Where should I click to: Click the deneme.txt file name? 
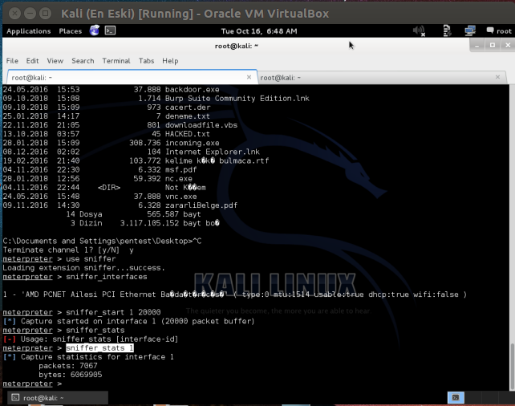[188, 116]
